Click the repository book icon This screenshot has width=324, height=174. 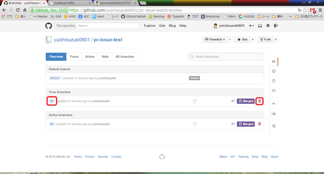pyautogui.click(x=48, y=40)
